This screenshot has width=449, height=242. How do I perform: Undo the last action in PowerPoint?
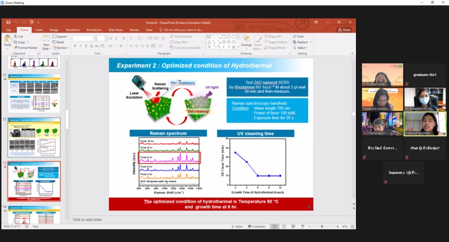coord(16,22)
